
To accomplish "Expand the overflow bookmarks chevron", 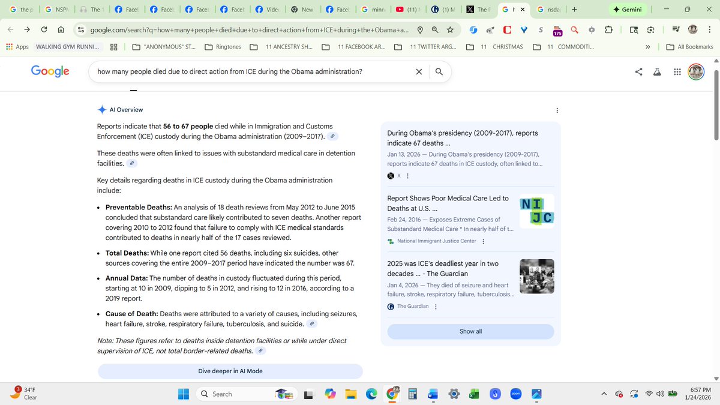I will pyautogui.click(x=648, y=47).
